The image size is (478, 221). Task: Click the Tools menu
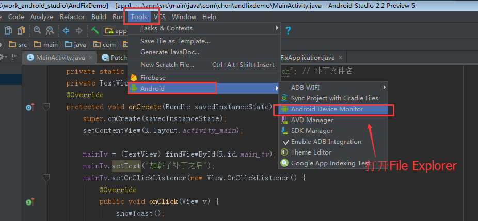click(x=139, y=17)
